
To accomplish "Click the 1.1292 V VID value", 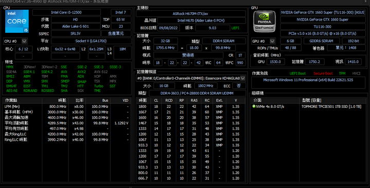I will point(121,123).
